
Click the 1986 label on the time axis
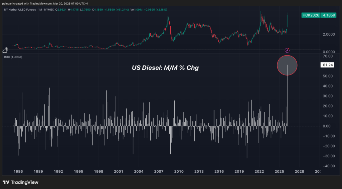(x=18, y=172)
